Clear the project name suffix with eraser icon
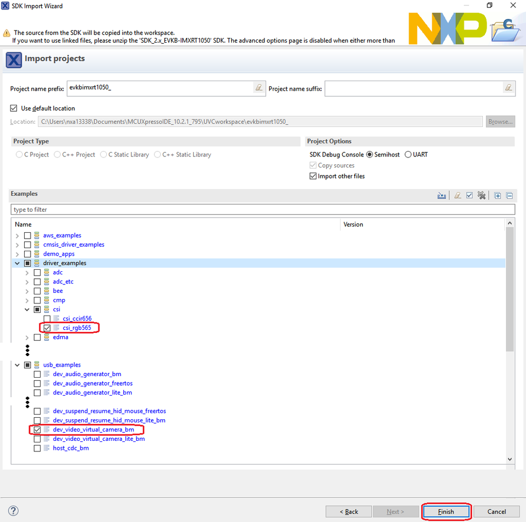526x522 pixels. click(x=509, y=87)
